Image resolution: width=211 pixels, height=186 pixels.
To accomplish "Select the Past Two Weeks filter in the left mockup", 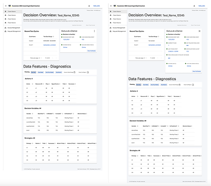I will pyautogui.click(x=50, y=72).
